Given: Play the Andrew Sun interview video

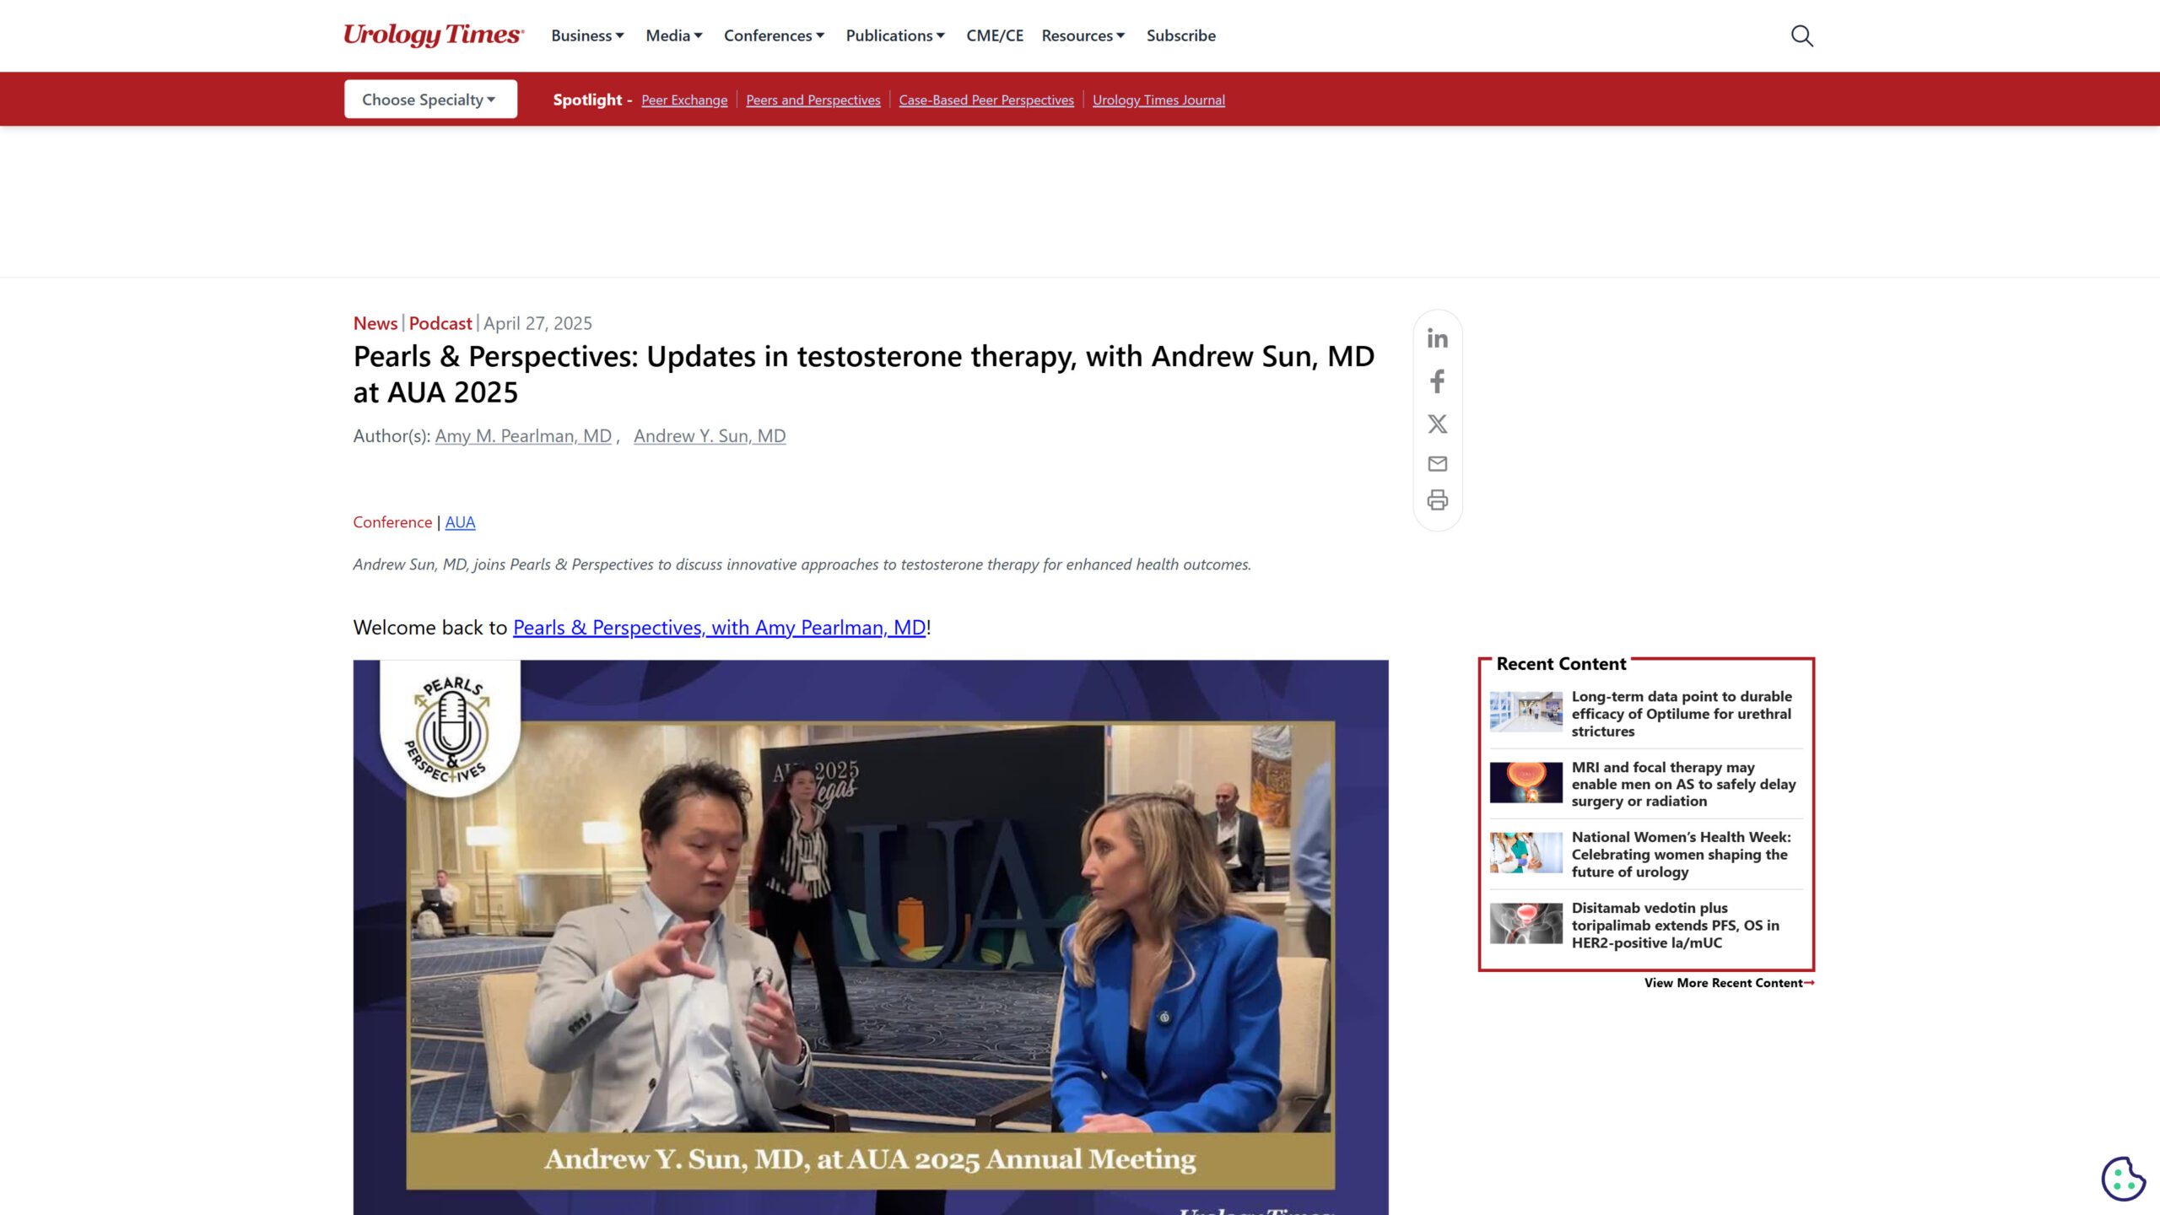Looking at the screenshot, I should (x=870, y=937).
